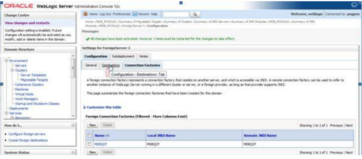
Task: Switch to the Destinations sub-tab
Action: (111, 65)
